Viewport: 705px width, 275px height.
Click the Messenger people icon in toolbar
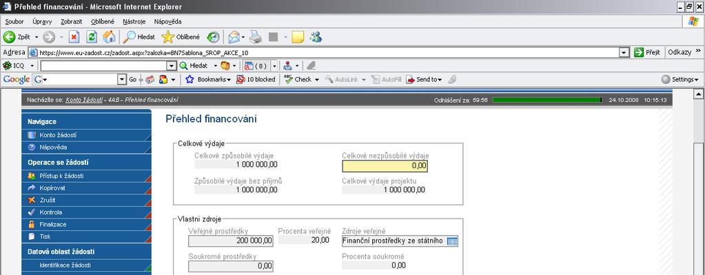pos(316,37)
